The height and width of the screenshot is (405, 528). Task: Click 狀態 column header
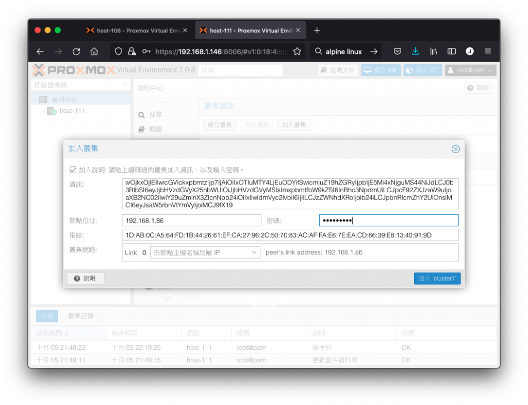point(446,333)
